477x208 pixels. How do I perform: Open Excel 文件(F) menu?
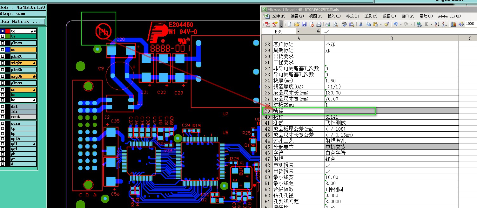click(x=279, y=16)
